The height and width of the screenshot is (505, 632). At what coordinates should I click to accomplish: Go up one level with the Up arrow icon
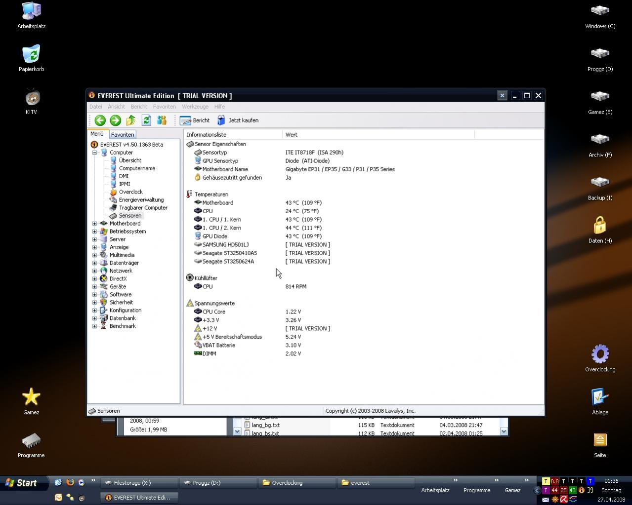[x=131, y=120]
